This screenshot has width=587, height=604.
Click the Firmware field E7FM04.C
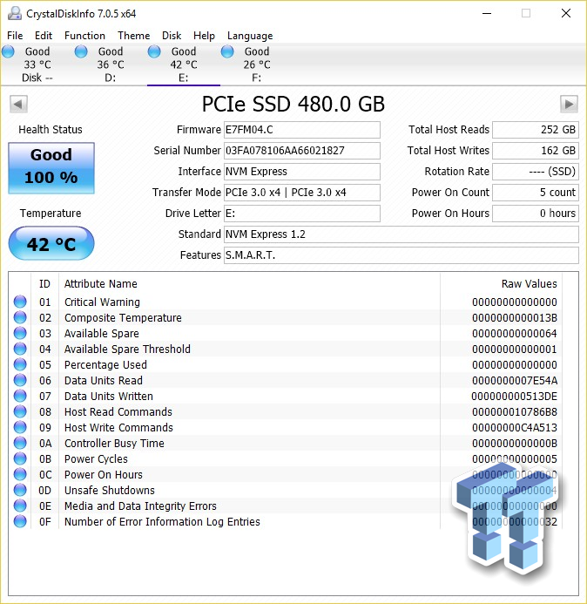[x=302, y=130]
